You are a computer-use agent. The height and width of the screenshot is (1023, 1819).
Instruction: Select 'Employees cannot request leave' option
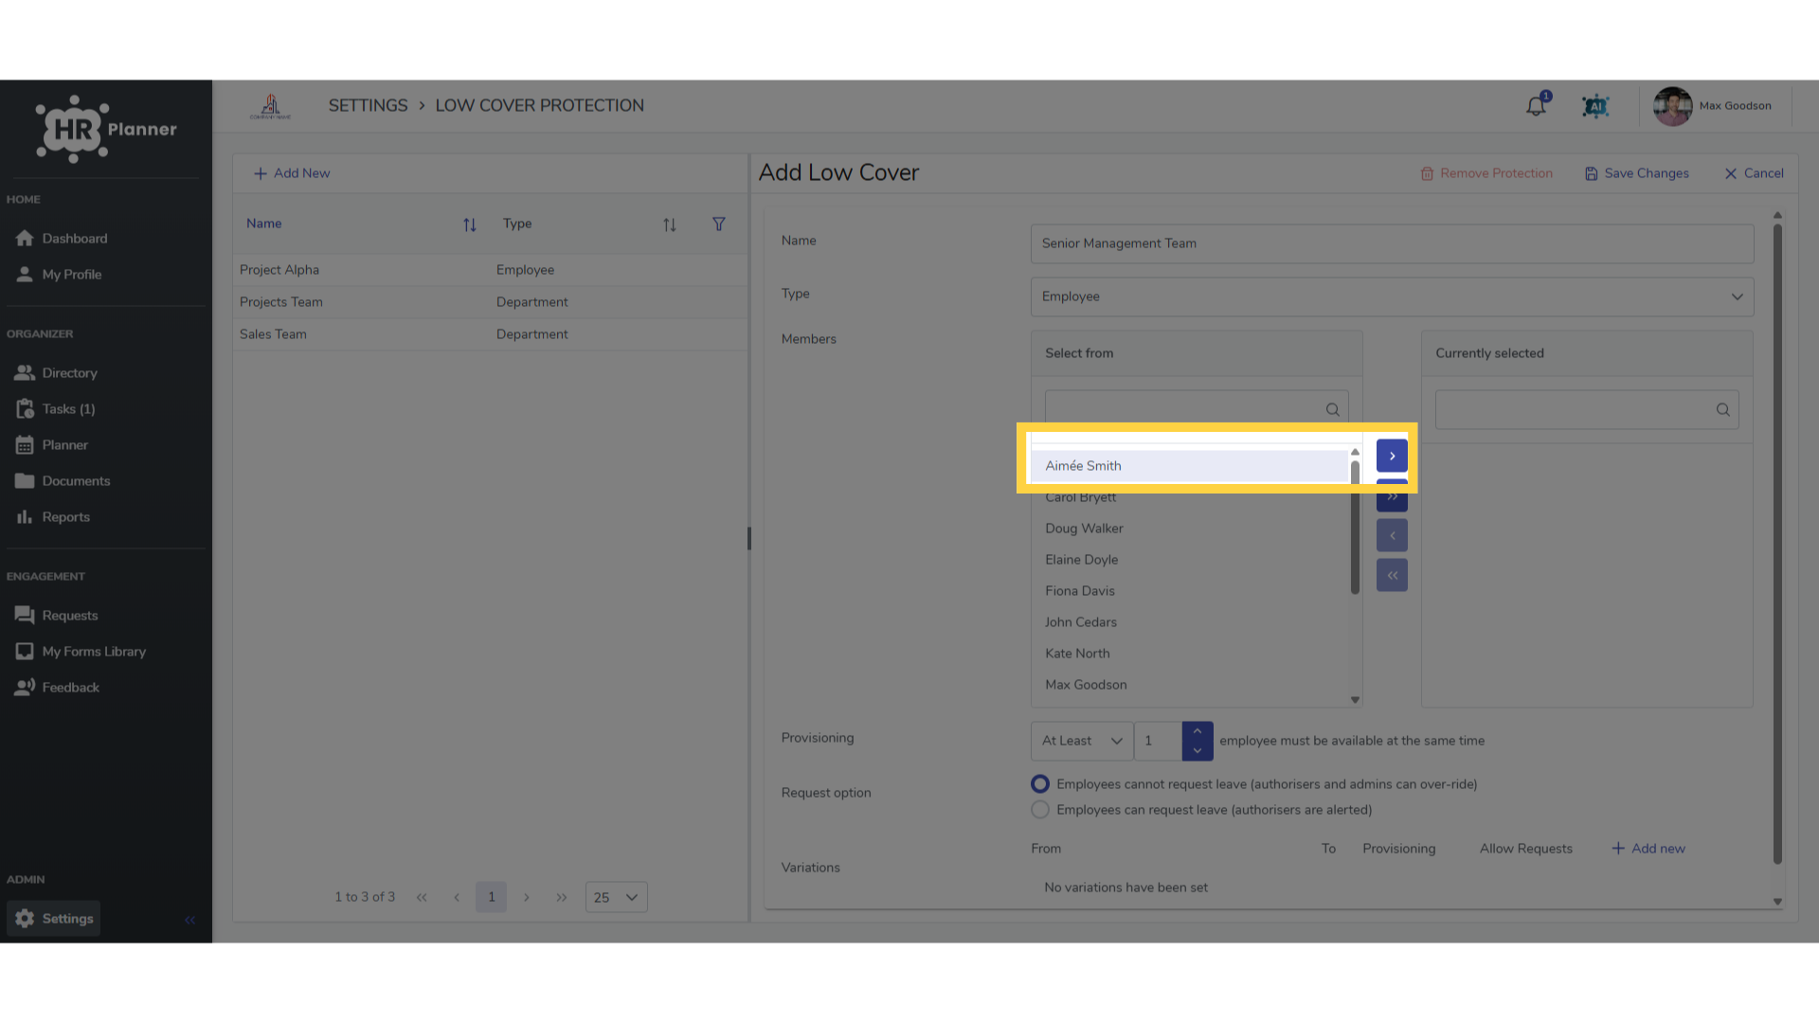click(1040, 784)
